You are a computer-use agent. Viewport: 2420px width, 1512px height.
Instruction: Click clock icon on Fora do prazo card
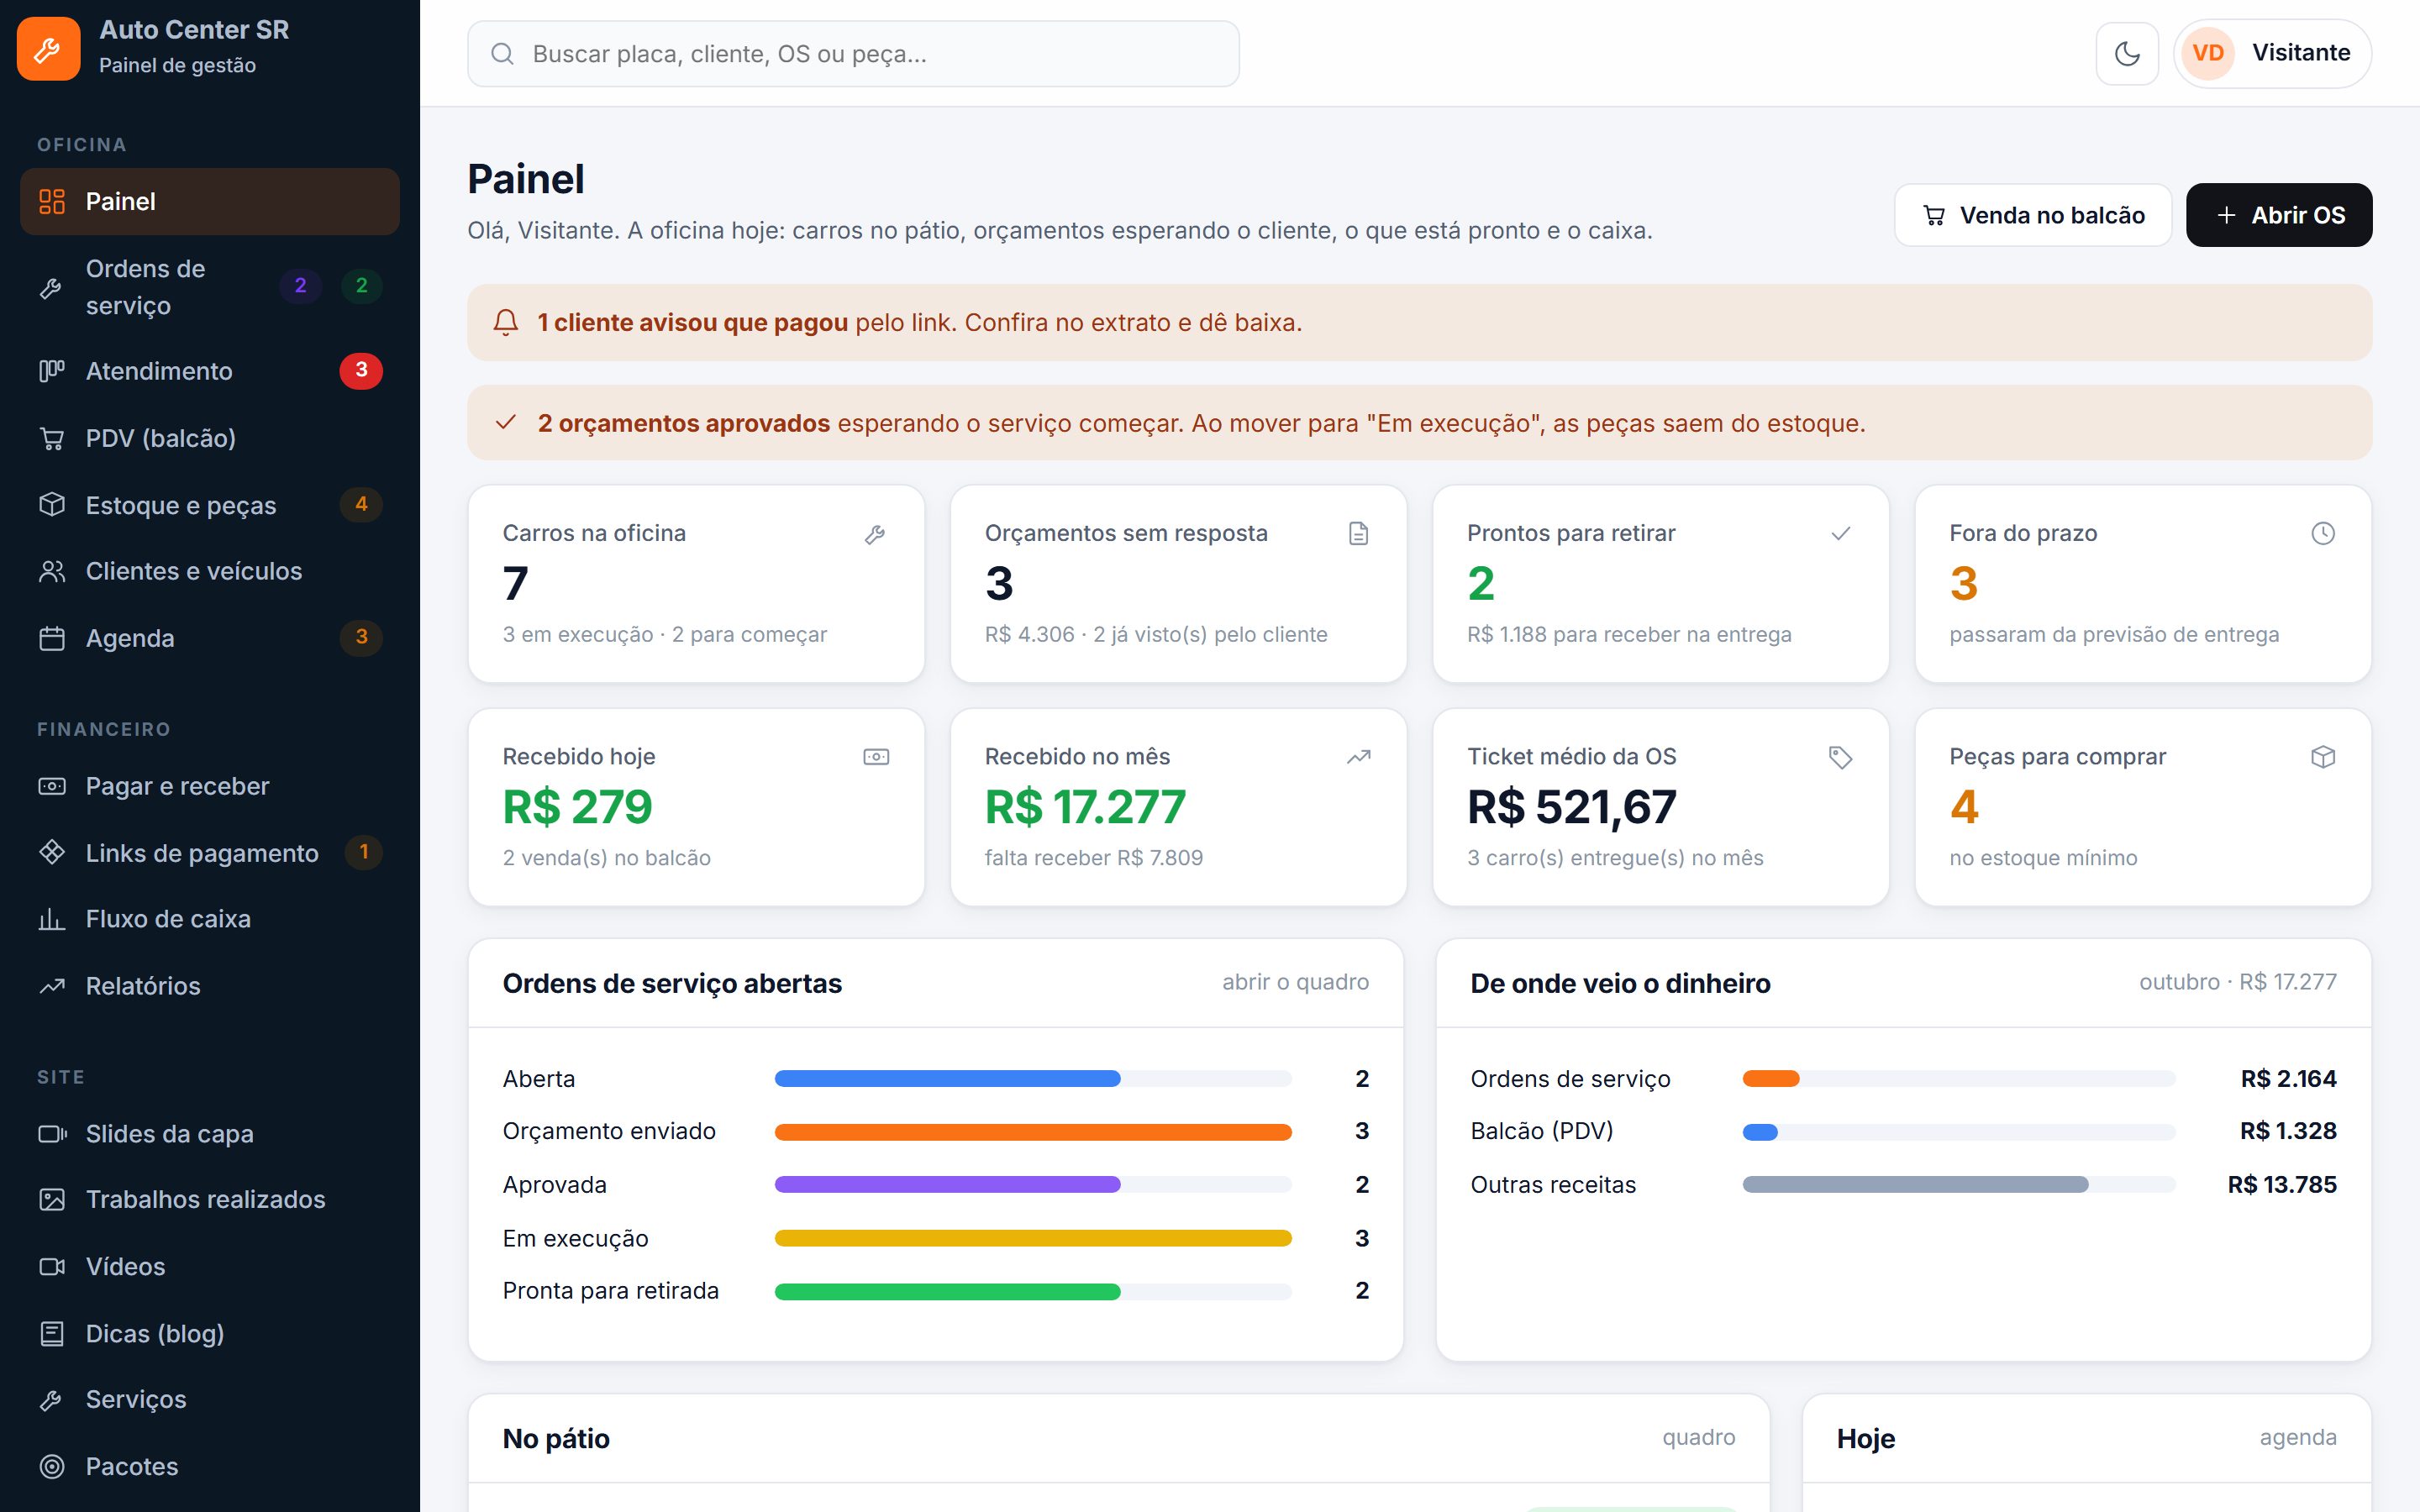click(x=2323, y=533)
